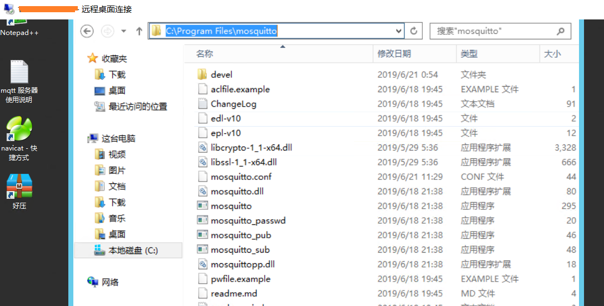Image resolution: width=604 pixels, height=306 pixels.
Task: Refresh the mosquitto folder view
Action: tap(414, 31)
